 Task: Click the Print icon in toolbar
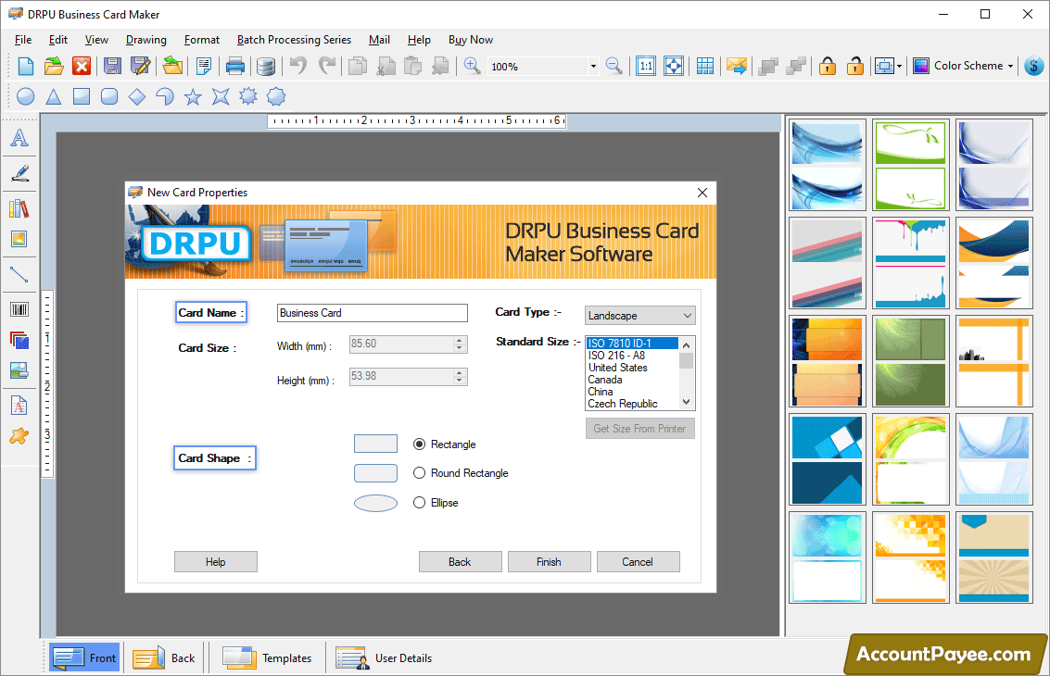(235, 66)
